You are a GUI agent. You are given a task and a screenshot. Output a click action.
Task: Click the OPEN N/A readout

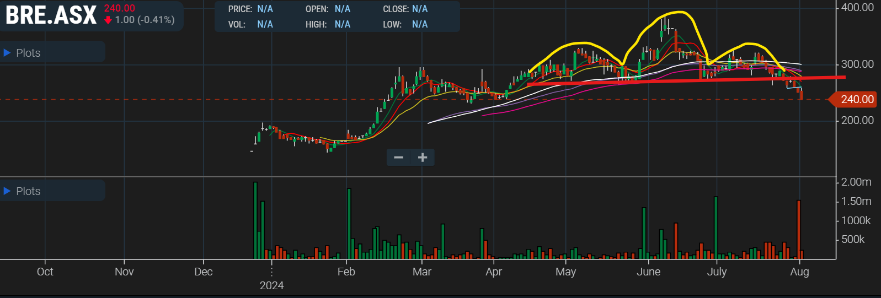click(328, 9)
